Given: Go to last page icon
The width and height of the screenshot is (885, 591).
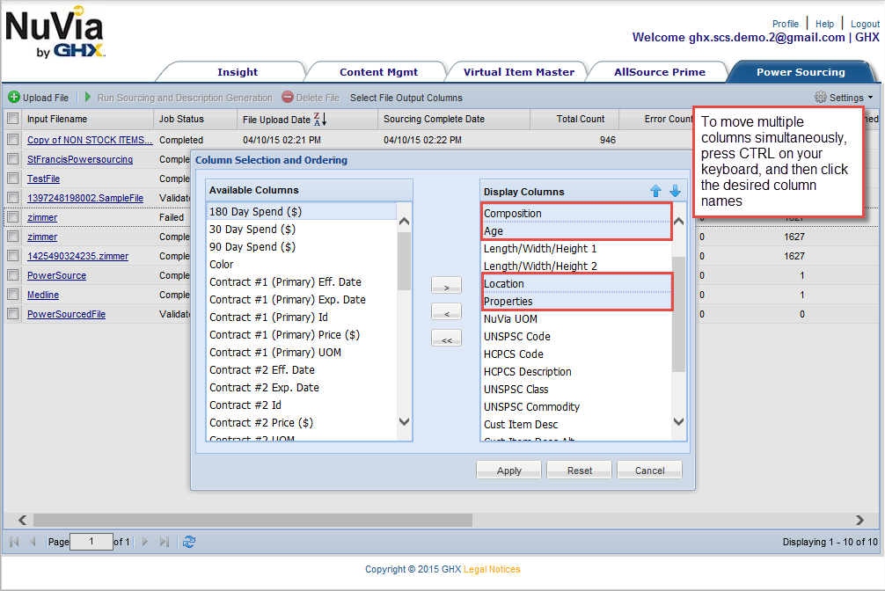Looking at the screenshot, I should click(x=164, y=542).
